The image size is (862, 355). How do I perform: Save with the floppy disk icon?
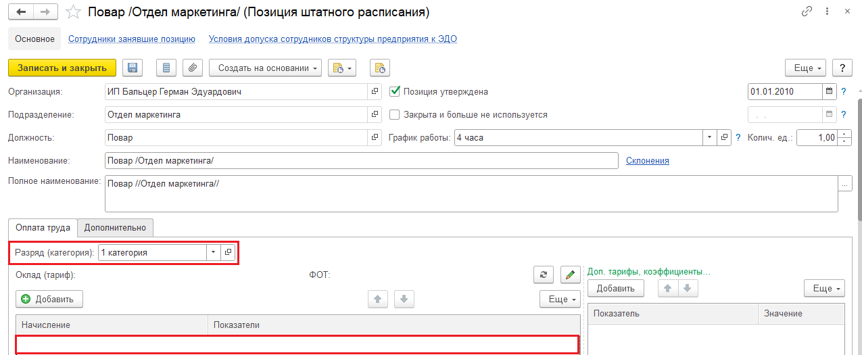[133, 68]
